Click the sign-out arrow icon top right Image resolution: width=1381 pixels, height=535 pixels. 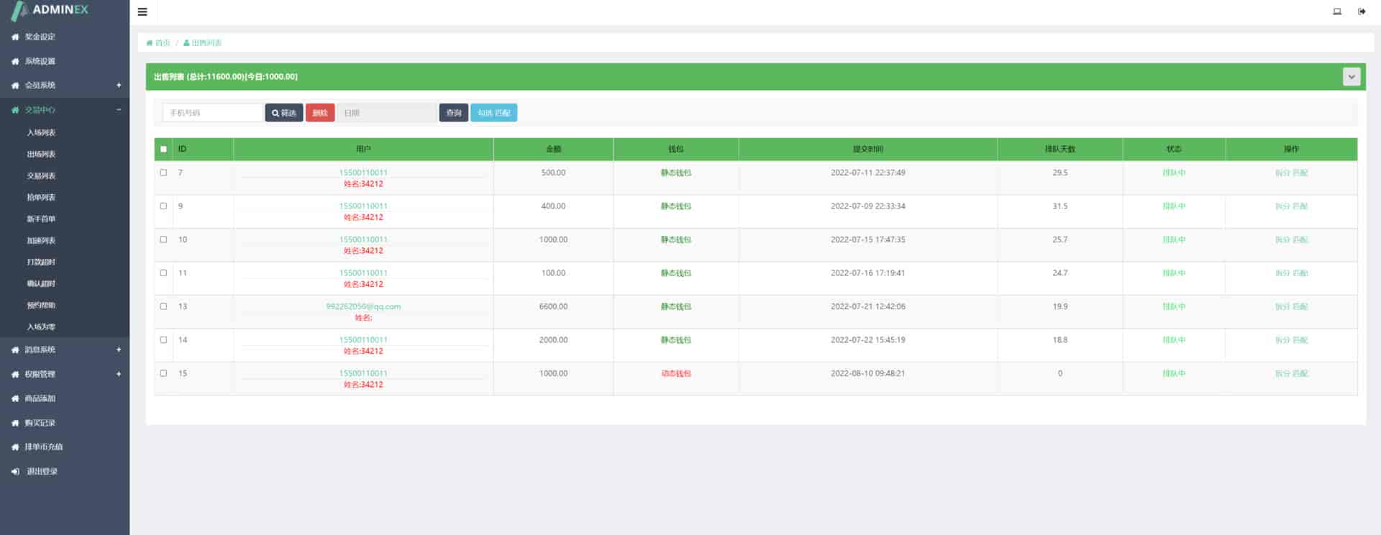point(1362,12)
